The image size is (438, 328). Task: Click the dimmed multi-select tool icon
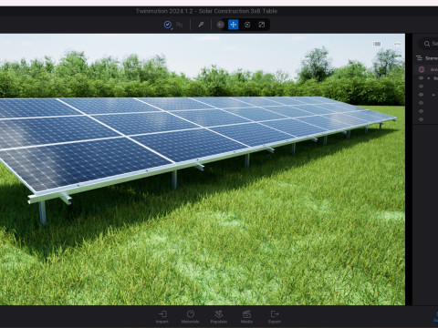[180, 25]
